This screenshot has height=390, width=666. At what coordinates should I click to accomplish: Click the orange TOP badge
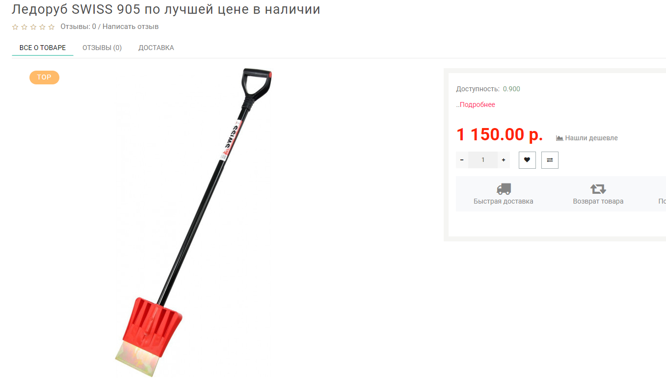pos(44,78)
